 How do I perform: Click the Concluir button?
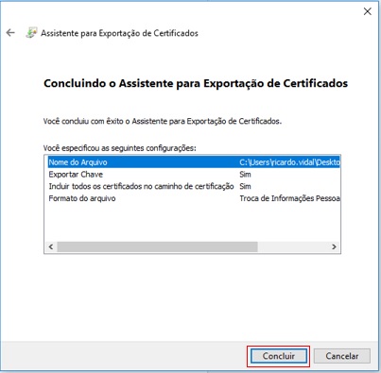point(279,356)
